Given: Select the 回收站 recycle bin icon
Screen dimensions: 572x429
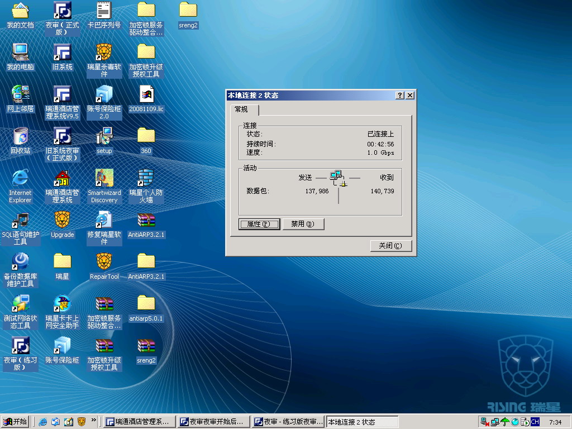Looking at the screenshot, I should (20, 136).
